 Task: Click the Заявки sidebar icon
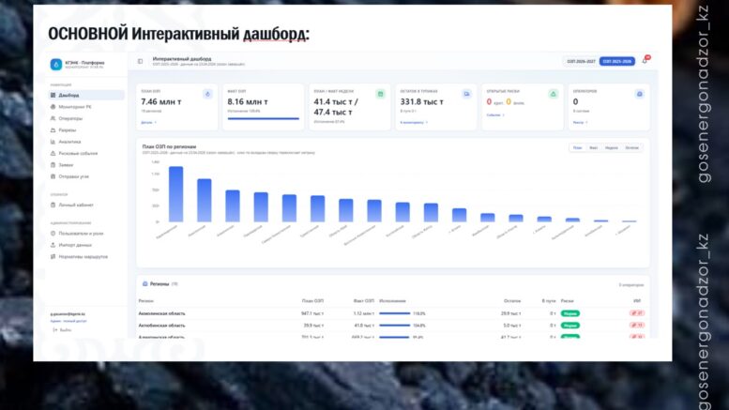53,165
